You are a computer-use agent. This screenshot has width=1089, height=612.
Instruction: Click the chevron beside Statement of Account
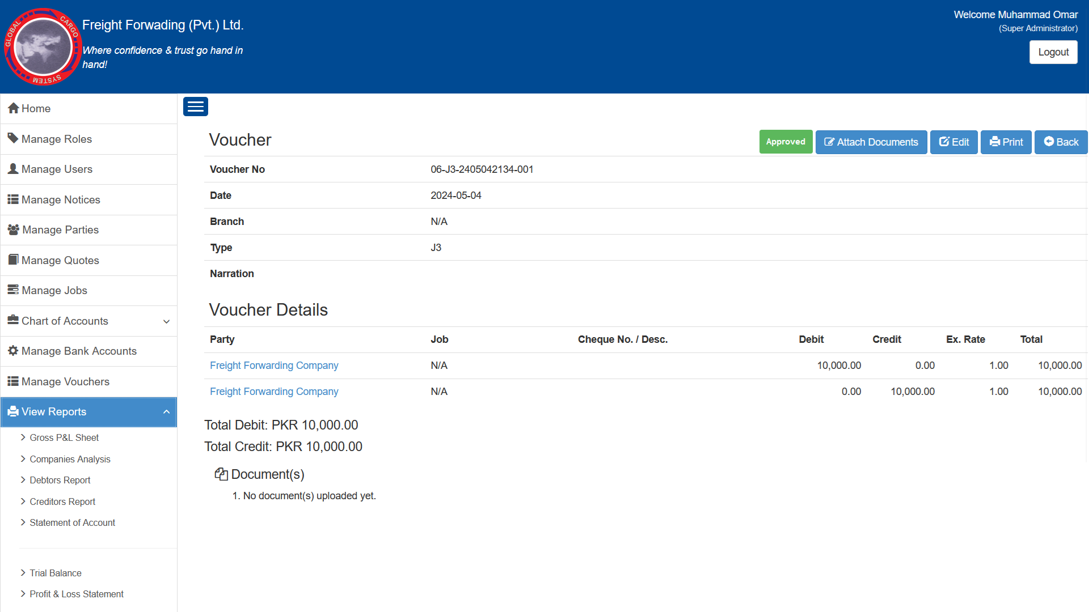coord(23,522)
